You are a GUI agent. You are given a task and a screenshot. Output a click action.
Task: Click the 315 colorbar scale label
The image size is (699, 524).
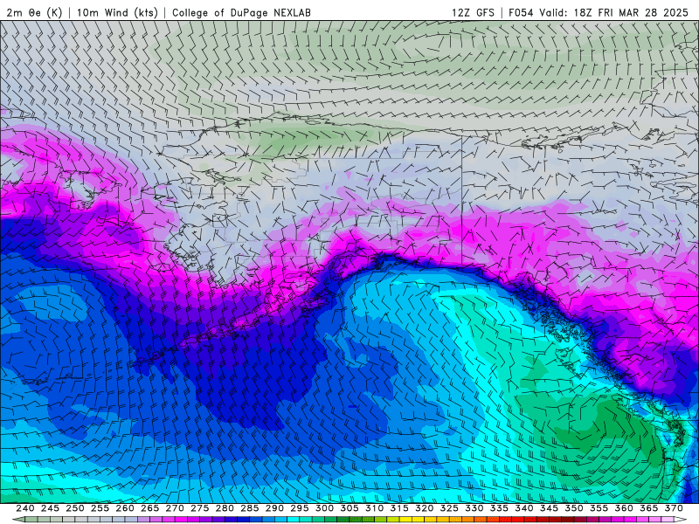pyautogui.click(x=399, y=508)
